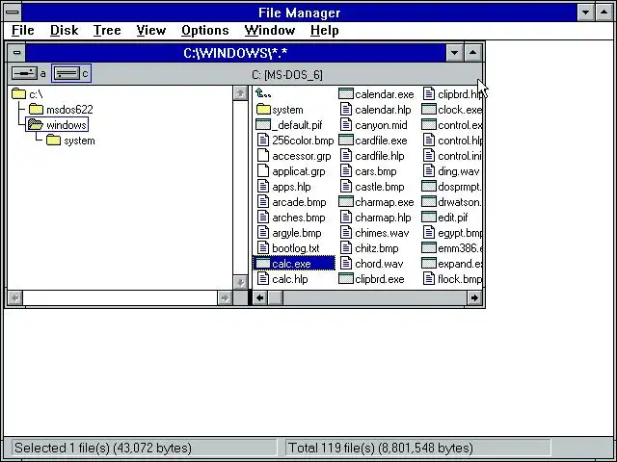Select floppy drive a icon
This screenshot has width=617, height=462.
click(24, 73)
